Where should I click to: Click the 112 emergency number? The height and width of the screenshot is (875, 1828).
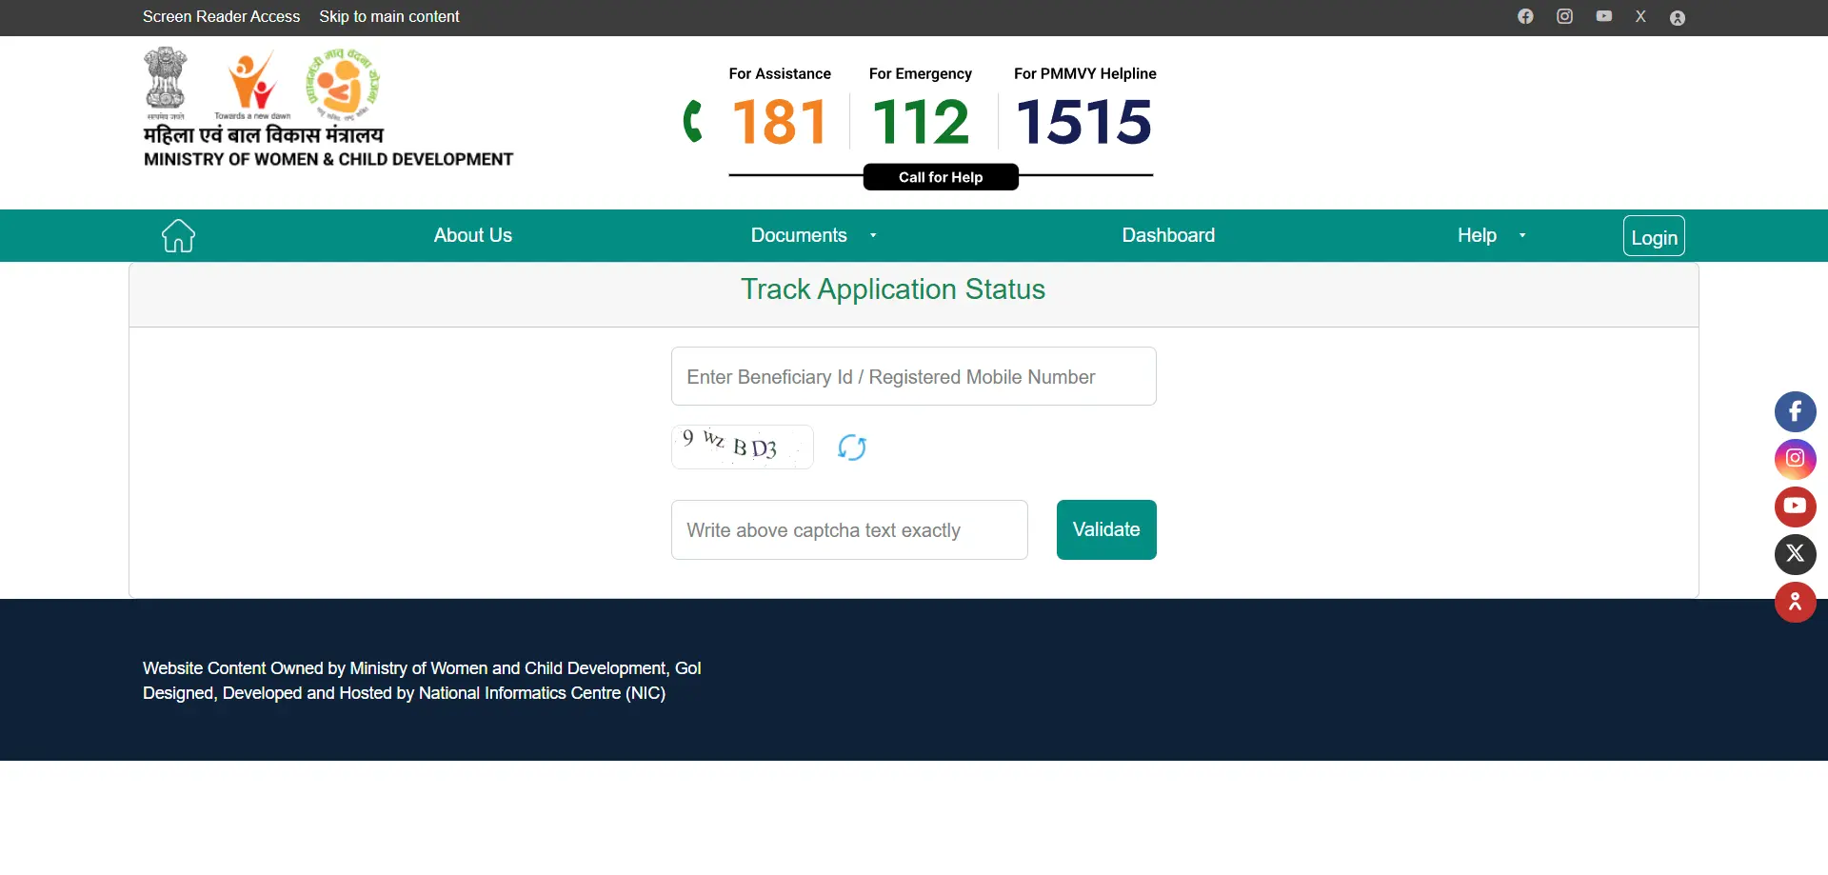[x=921, y=122]
